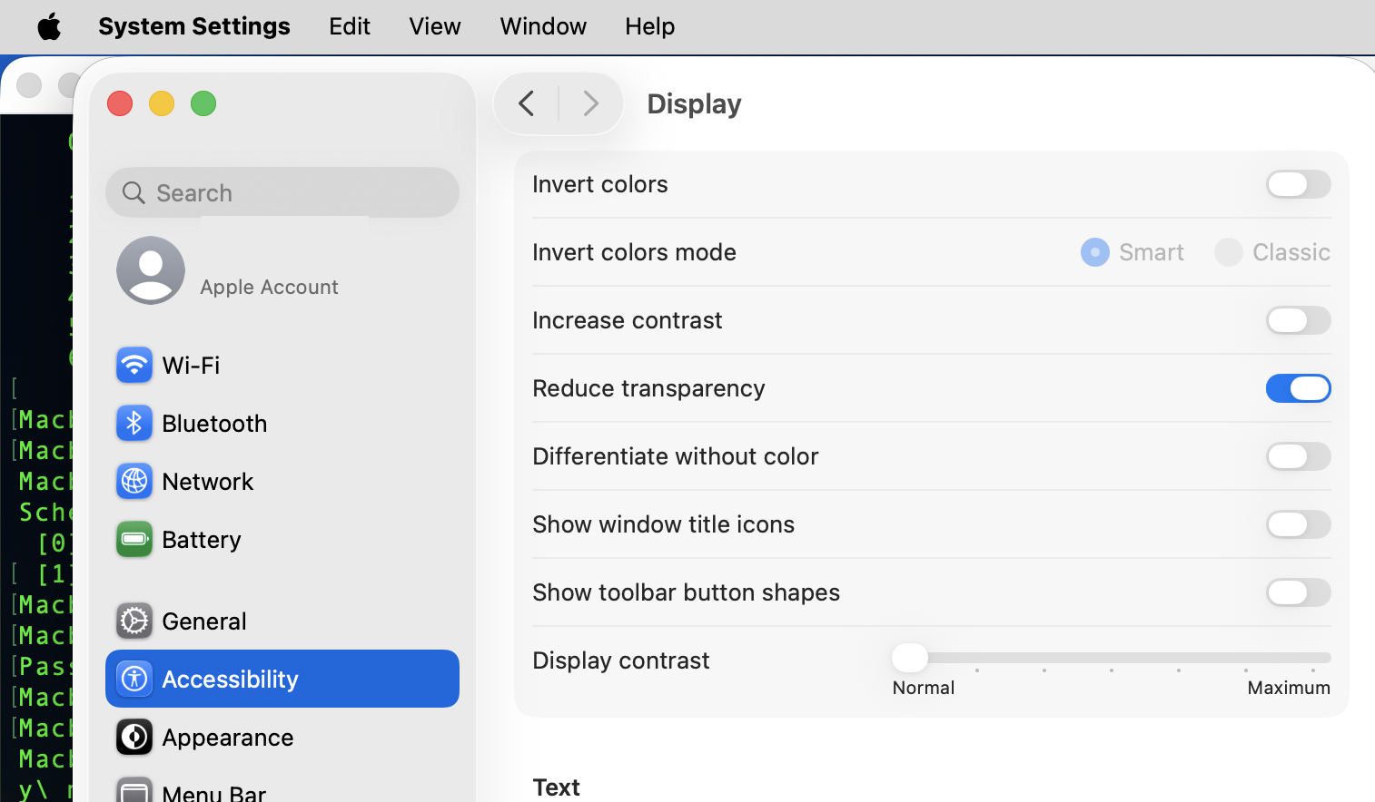
Task: Open Bluetooth settings via its icon
Action: tap(134, 423)
